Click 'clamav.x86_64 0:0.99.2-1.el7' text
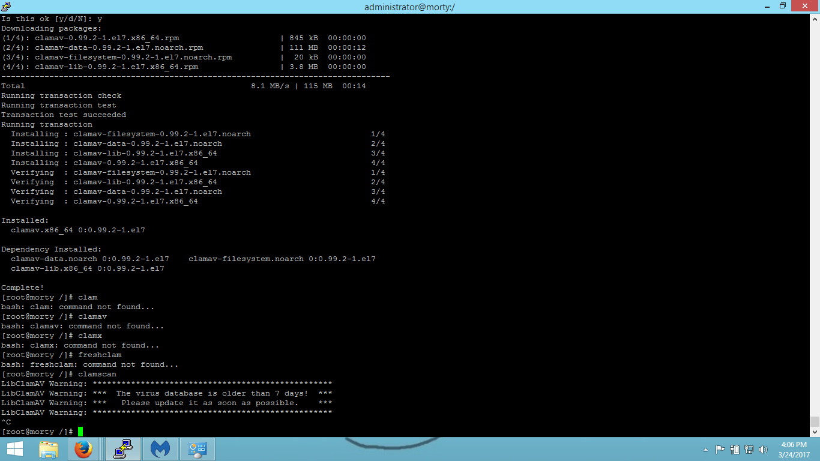The height and width of the screenshot is (461, 820). 78,230
